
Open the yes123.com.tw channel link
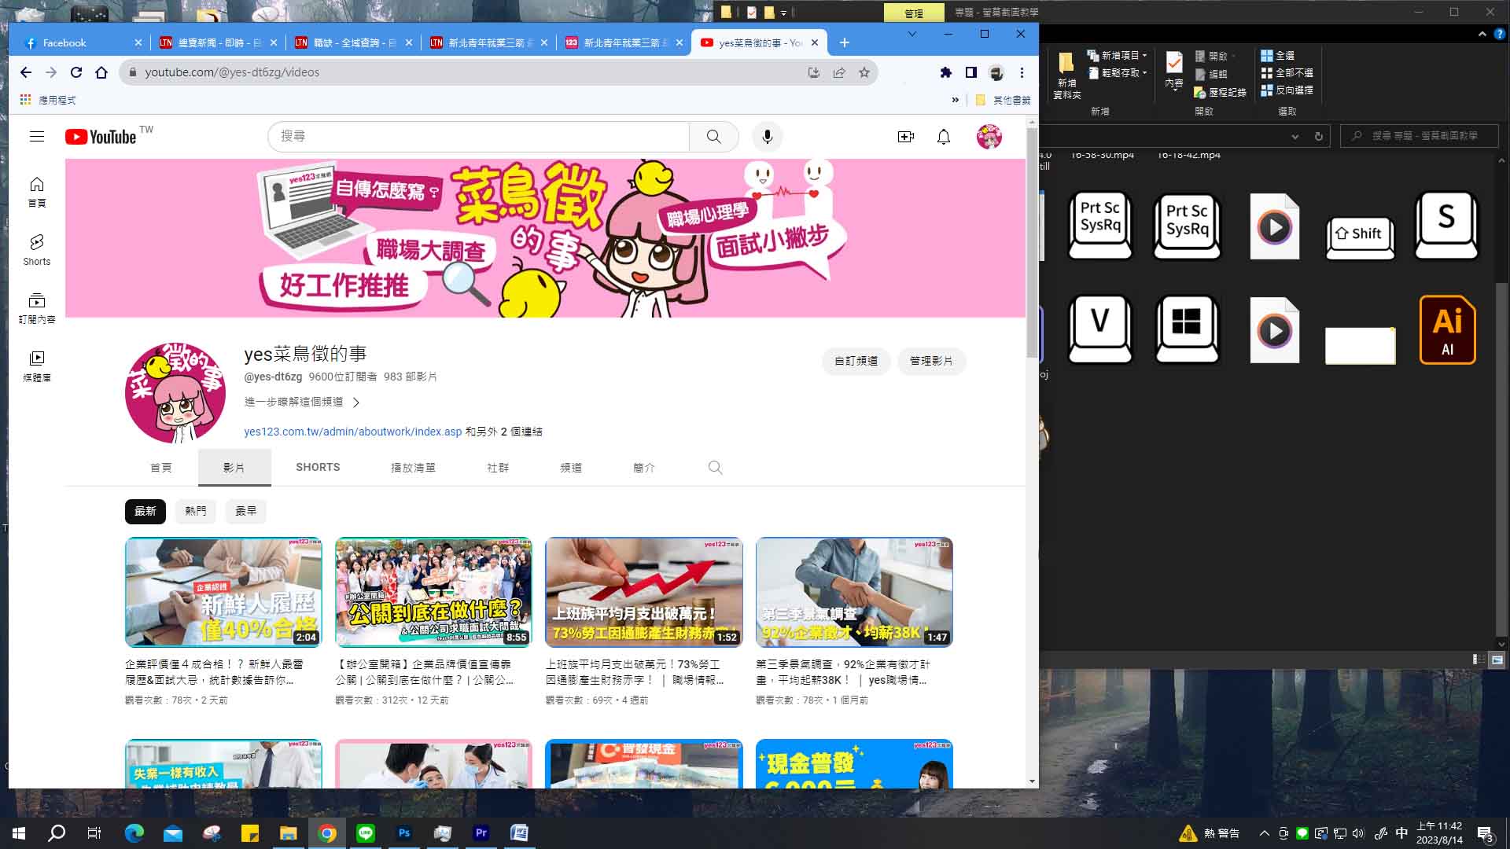coord(353,432)
